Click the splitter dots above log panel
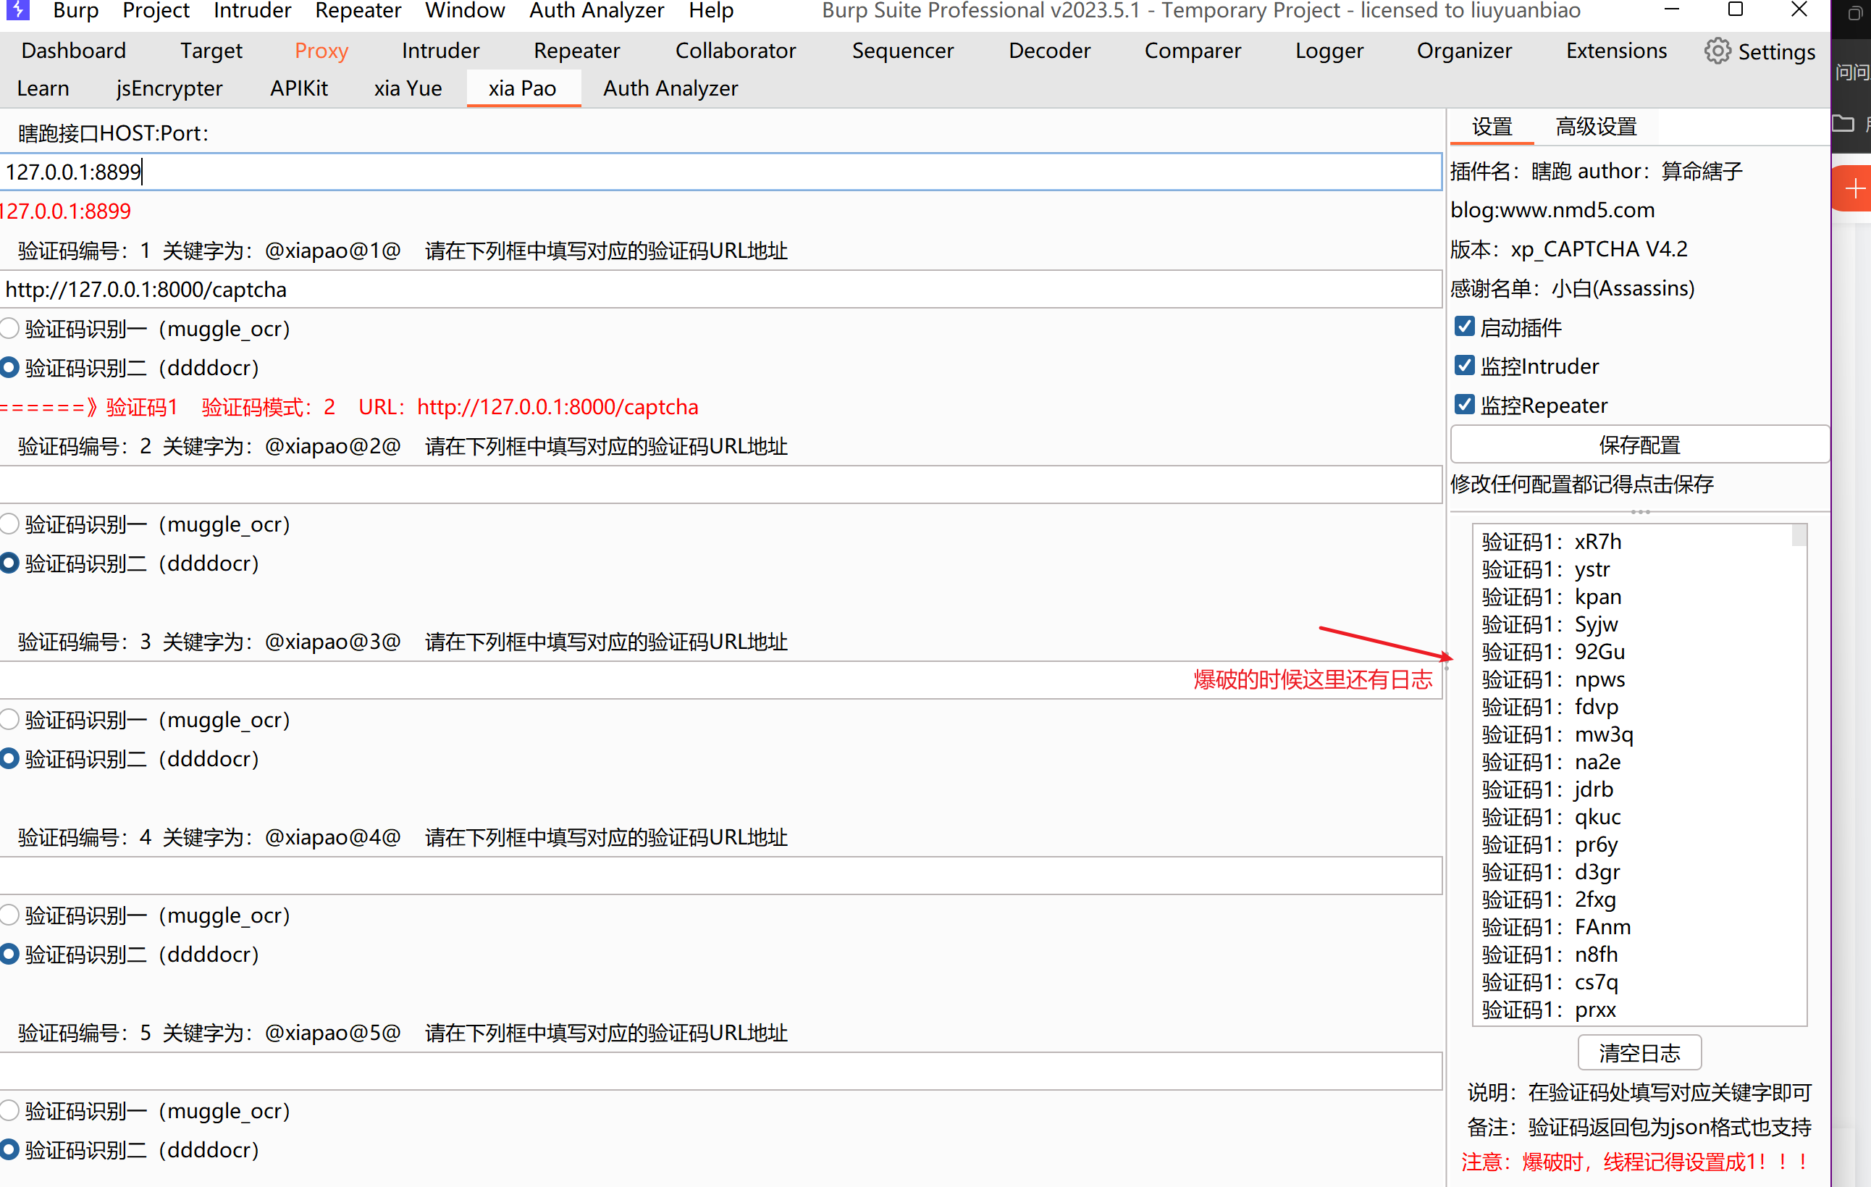 pyautogui.click(x=1639, y=512)
